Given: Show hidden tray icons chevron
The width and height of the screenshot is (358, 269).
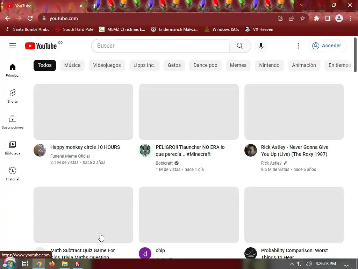Looking at the screenshot, I should 292,264.
